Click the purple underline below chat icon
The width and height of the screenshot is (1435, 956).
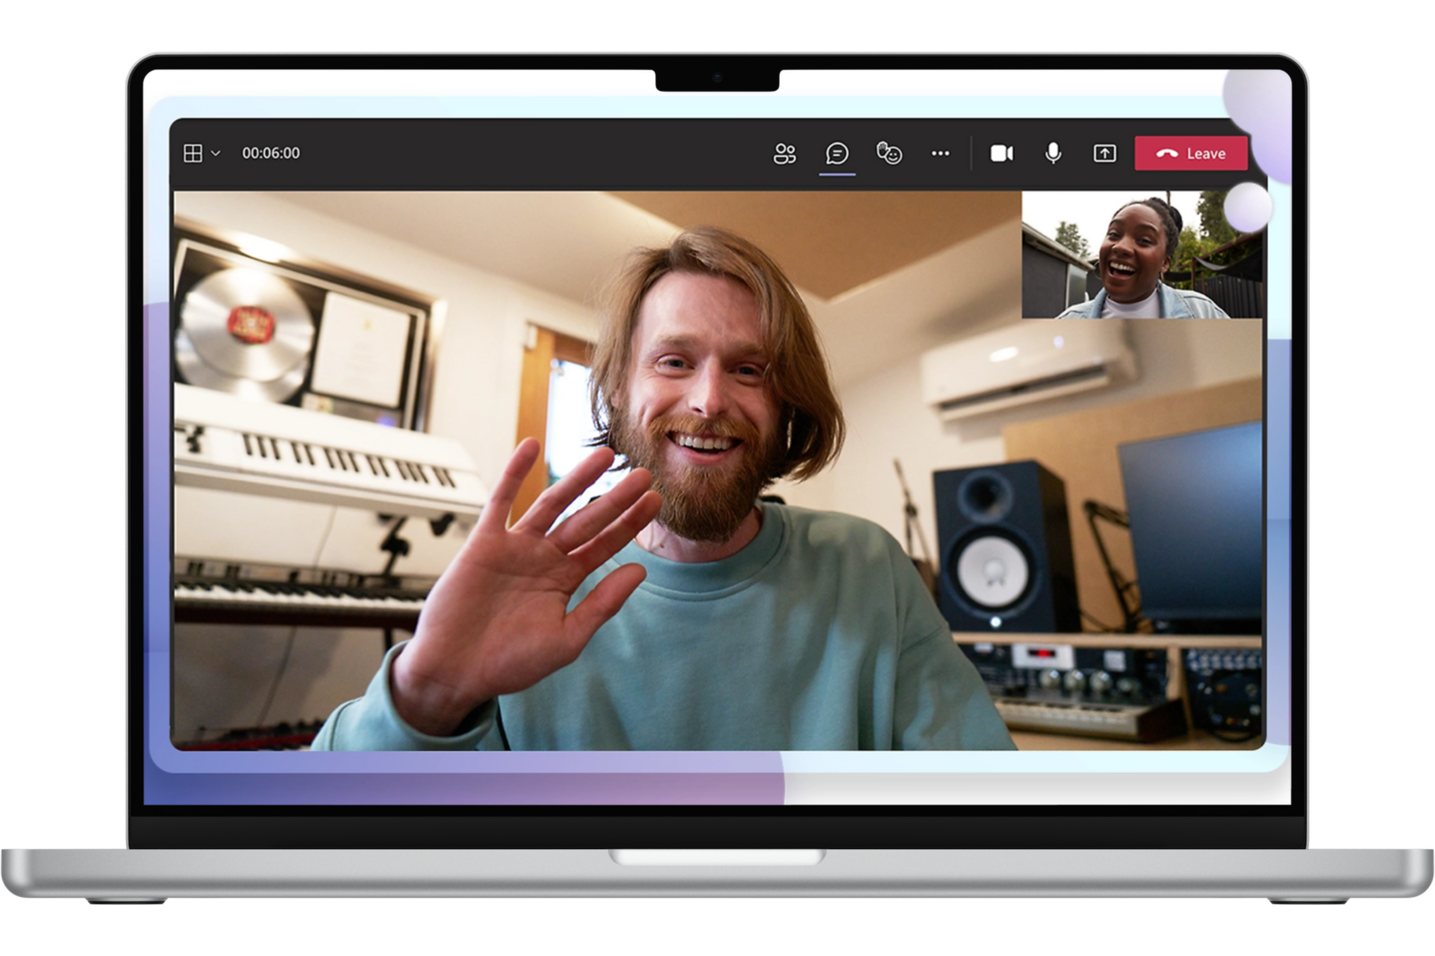[x=837, y=175]
